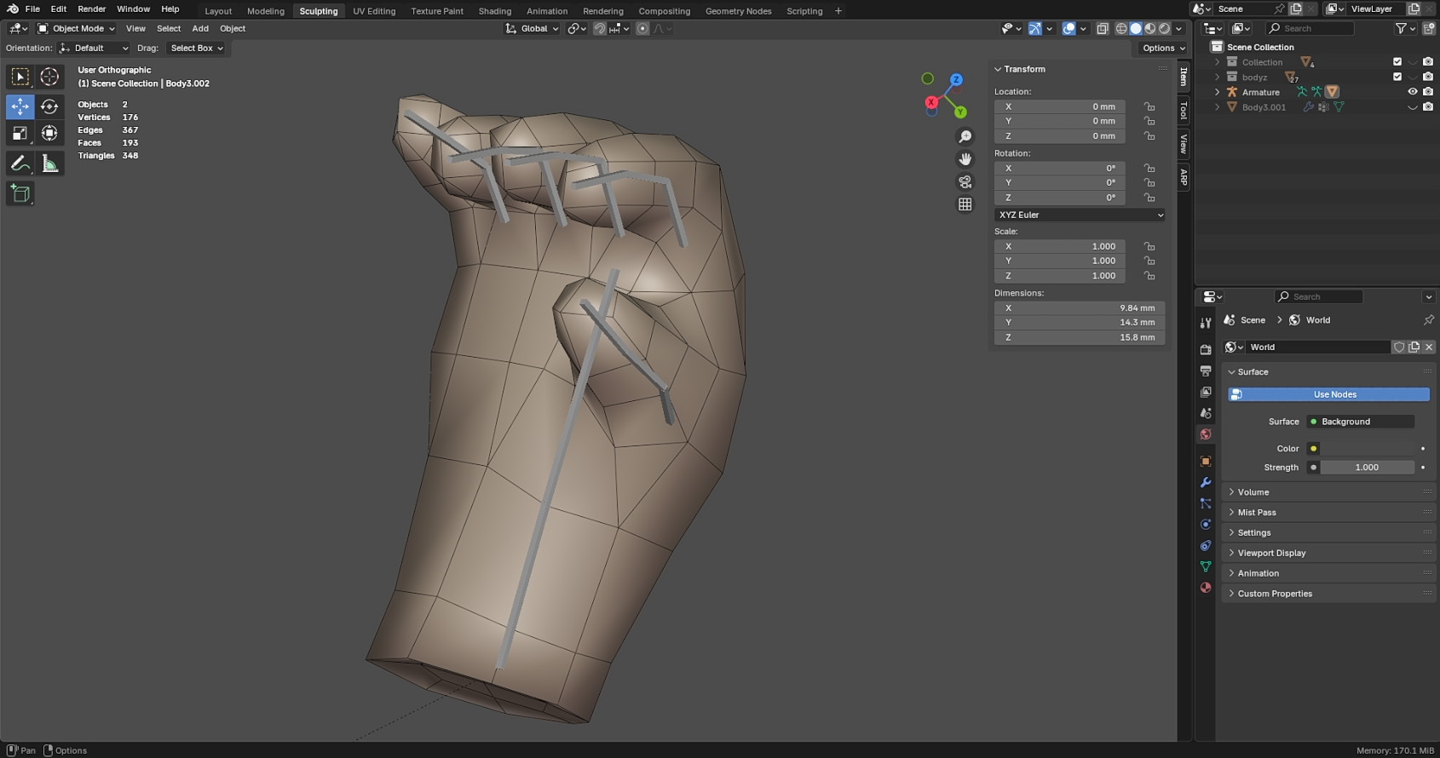Select the Measure tool
This screenshot has height=758, width=1440.
click(x=49, y=164)
